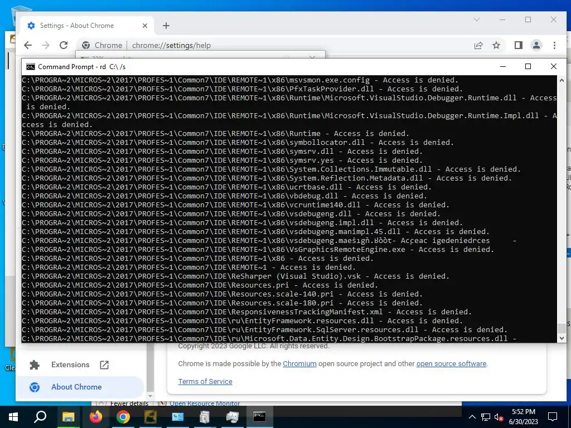
Task: Open the blue window app on taskbar
Action: tap(178, 417)
